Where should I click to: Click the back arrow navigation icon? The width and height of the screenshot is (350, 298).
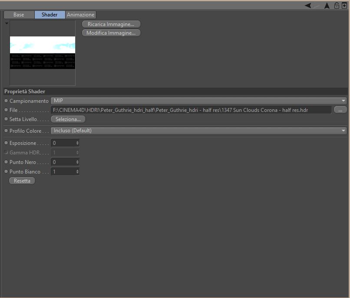[x=308, y=6]
